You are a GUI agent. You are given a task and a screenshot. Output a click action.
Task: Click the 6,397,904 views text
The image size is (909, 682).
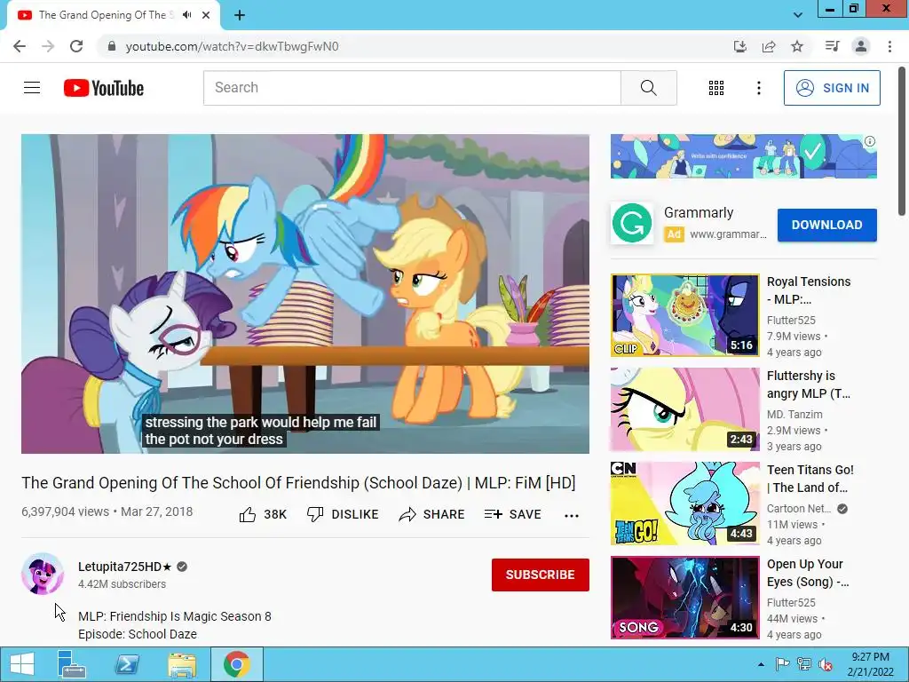pyautogui.click(x=65, y=511)
